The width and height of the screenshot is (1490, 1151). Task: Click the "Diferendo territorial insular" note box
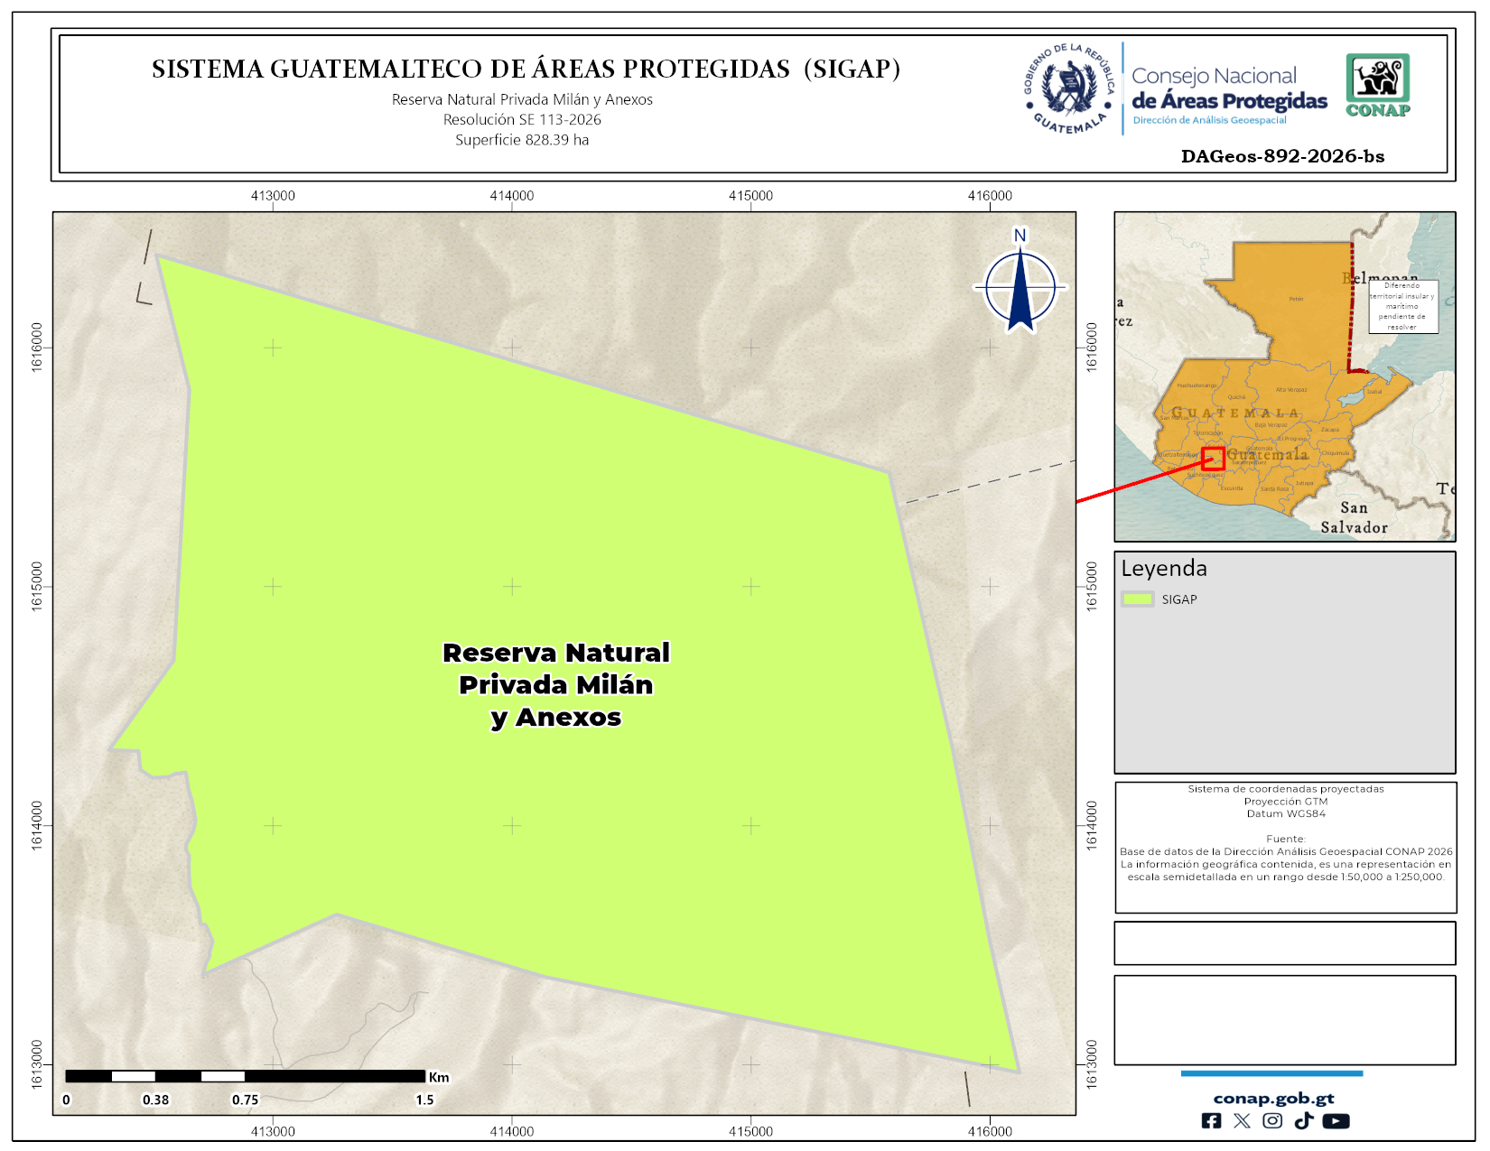[1402, 306]
